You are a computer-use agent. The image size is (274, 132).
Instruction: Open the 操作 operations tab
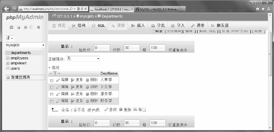[197, 26]
